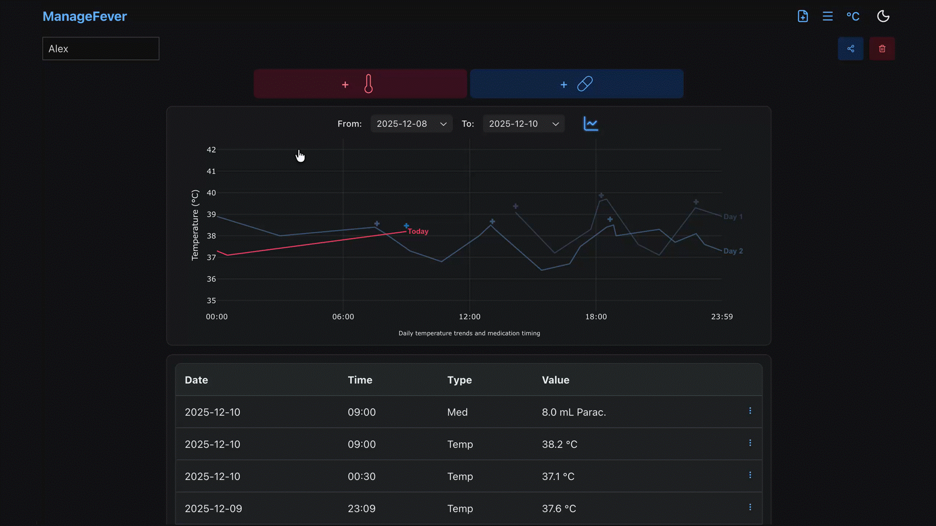Click the share profile icon
This screenshot has height=526, width=936.
pos(850,49)
